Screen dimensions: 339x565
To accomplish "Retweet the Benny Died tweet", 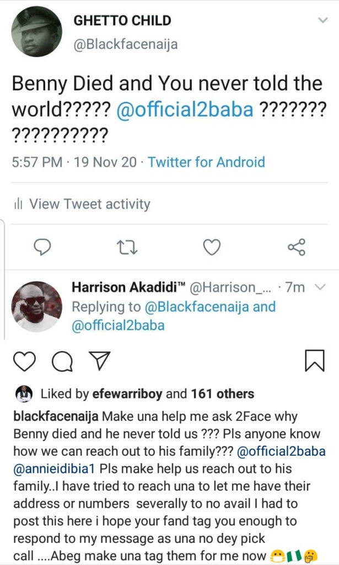I will coord(127,248).
